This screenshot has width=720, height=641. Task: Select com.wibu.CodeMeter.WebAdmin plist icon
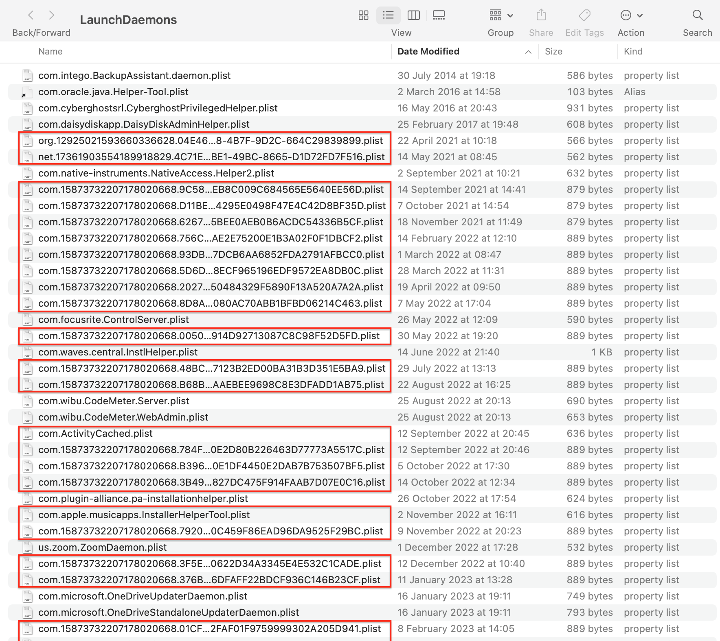28,417
